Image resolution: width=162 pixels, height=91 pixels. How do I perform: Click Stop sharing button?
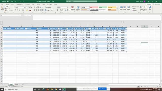click(102, 89)
